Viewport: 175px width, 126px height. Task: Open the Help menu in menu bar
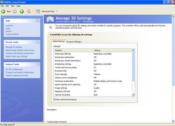[x=18, y=6]
